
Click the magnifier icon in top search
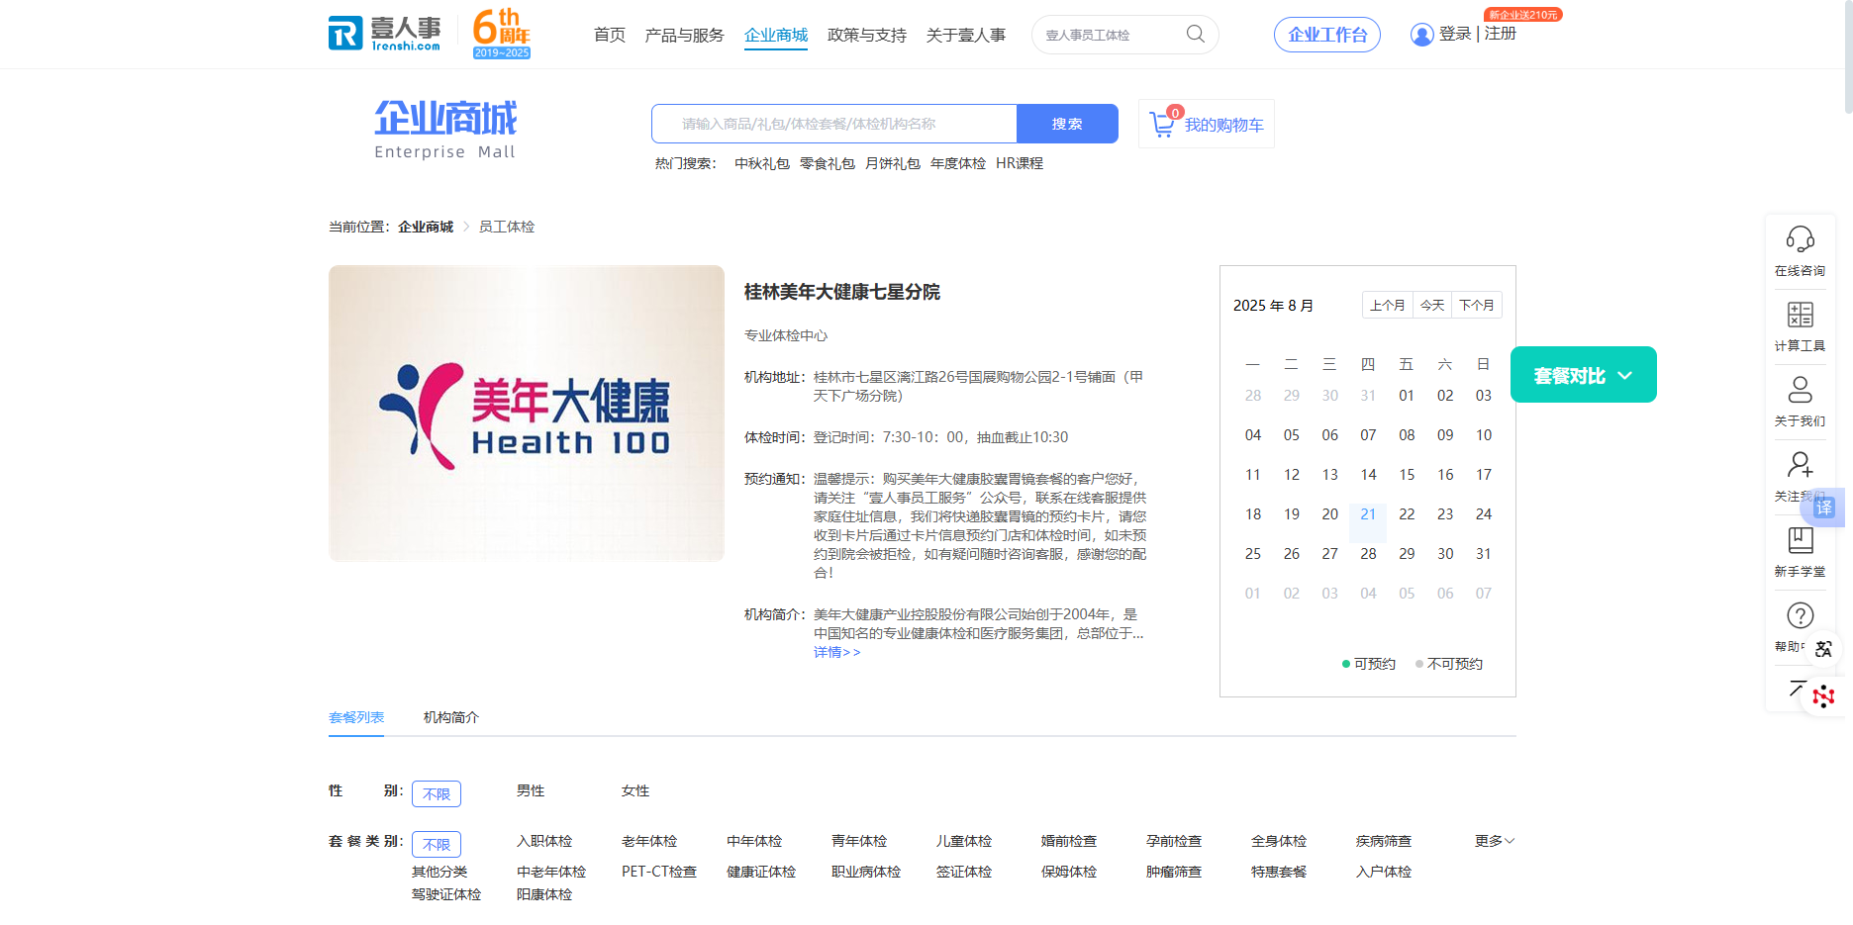1196,34
